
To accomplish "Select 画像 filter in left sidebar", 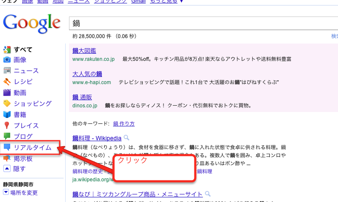I will tap(20, 60).
